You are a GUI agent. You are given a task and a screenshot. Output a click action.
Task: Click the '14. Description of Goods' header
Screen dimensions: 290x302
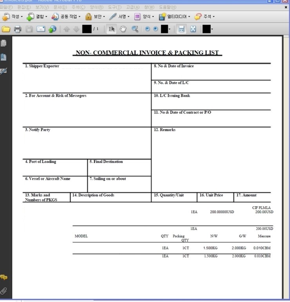click(x=93, y=195)
